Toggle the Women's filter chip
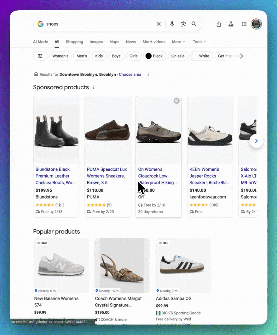 click(60, 56)
